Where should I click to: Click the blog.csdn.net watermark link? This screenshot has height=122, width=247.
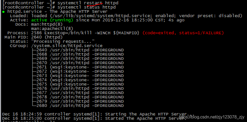pos(212,117)
